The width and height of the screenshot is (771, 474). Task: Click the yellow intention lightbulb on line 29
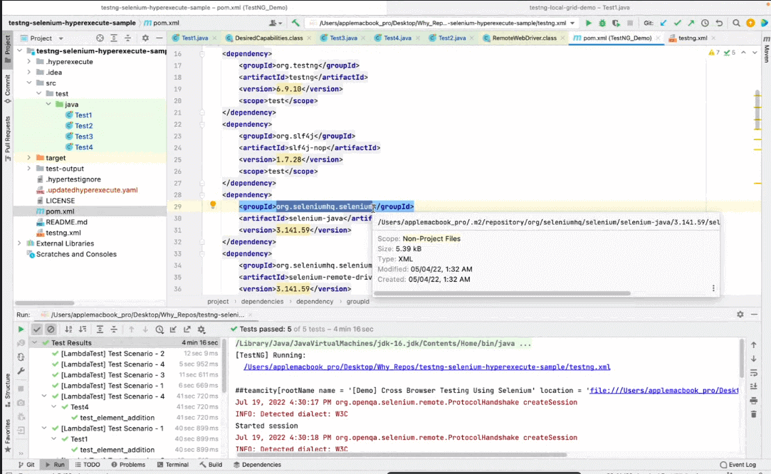click(x=212, y=206)
